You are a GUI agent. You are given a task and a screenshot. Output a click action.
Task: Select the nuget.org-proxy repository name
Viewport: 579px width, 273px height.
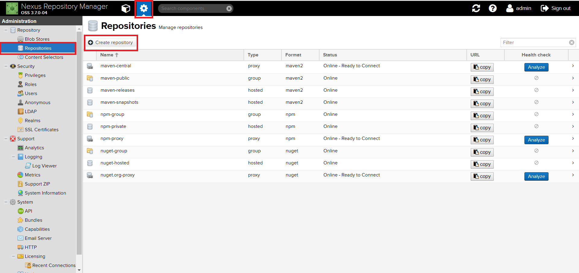(118, 175)
